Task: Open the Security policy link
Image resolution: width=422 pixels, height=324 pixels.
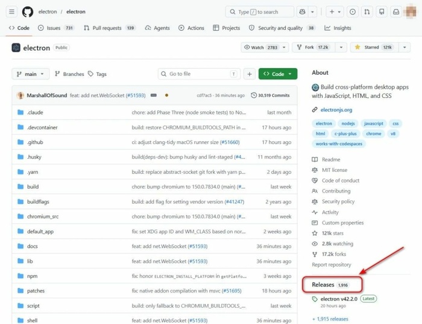Action: tap(338, 202)
